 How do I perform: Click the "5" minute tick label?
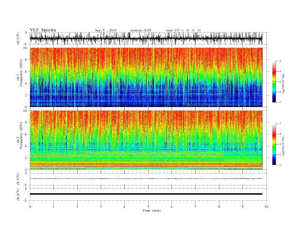coord(148,207)
